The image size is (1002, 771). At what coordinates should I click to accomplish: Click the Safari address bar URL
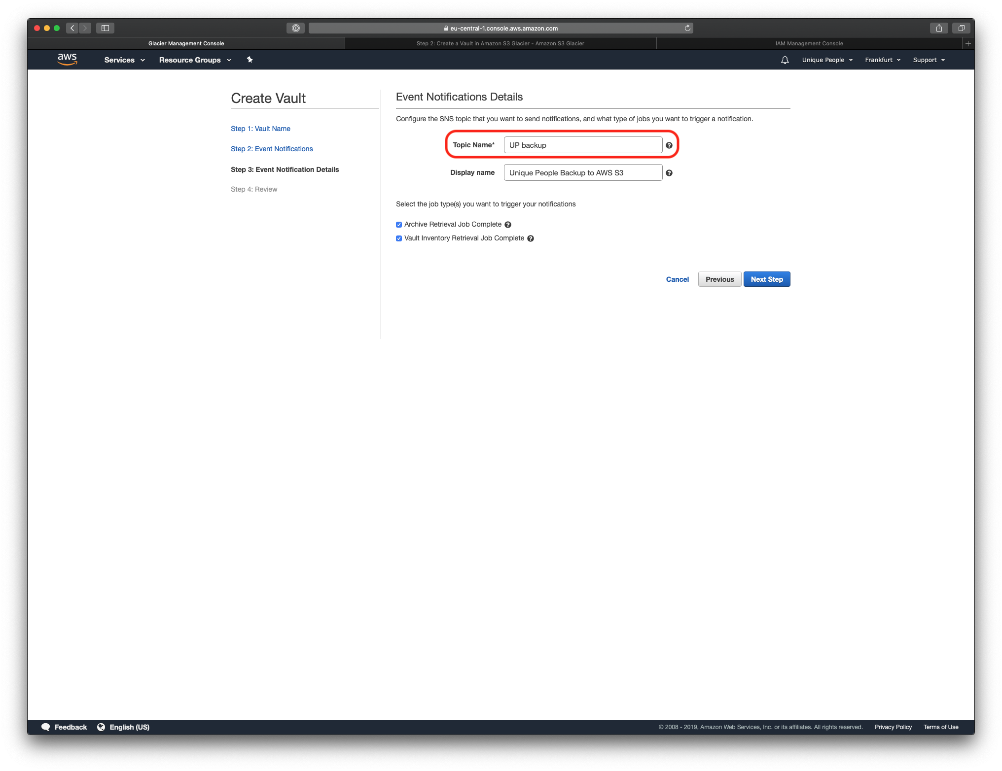coord(501,28)
